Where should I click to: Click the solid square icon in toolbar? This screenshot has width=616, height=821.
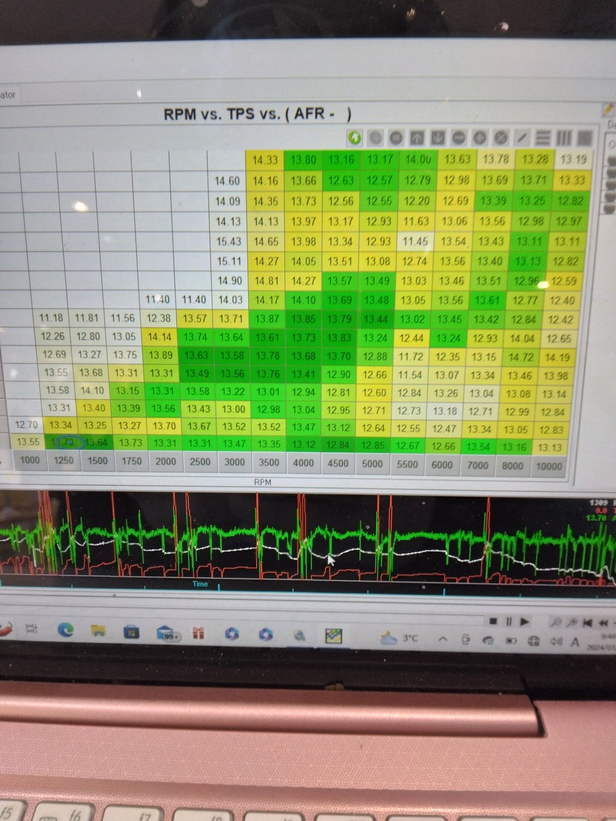tap(584, 138)
